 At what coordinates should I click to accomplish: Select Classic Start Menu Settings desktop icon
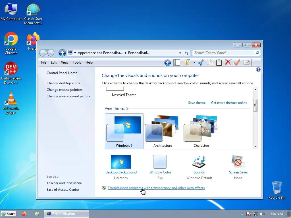[33, 14]
